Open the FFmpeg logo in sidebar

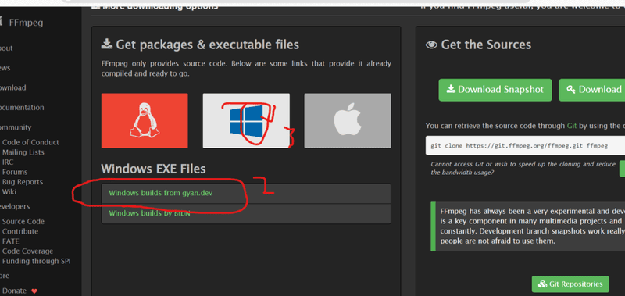coord(22,23)
